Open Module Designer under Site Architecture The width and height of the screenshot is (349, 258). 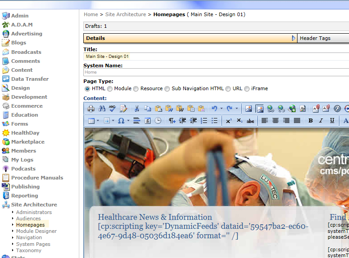(x=36, y=231)
